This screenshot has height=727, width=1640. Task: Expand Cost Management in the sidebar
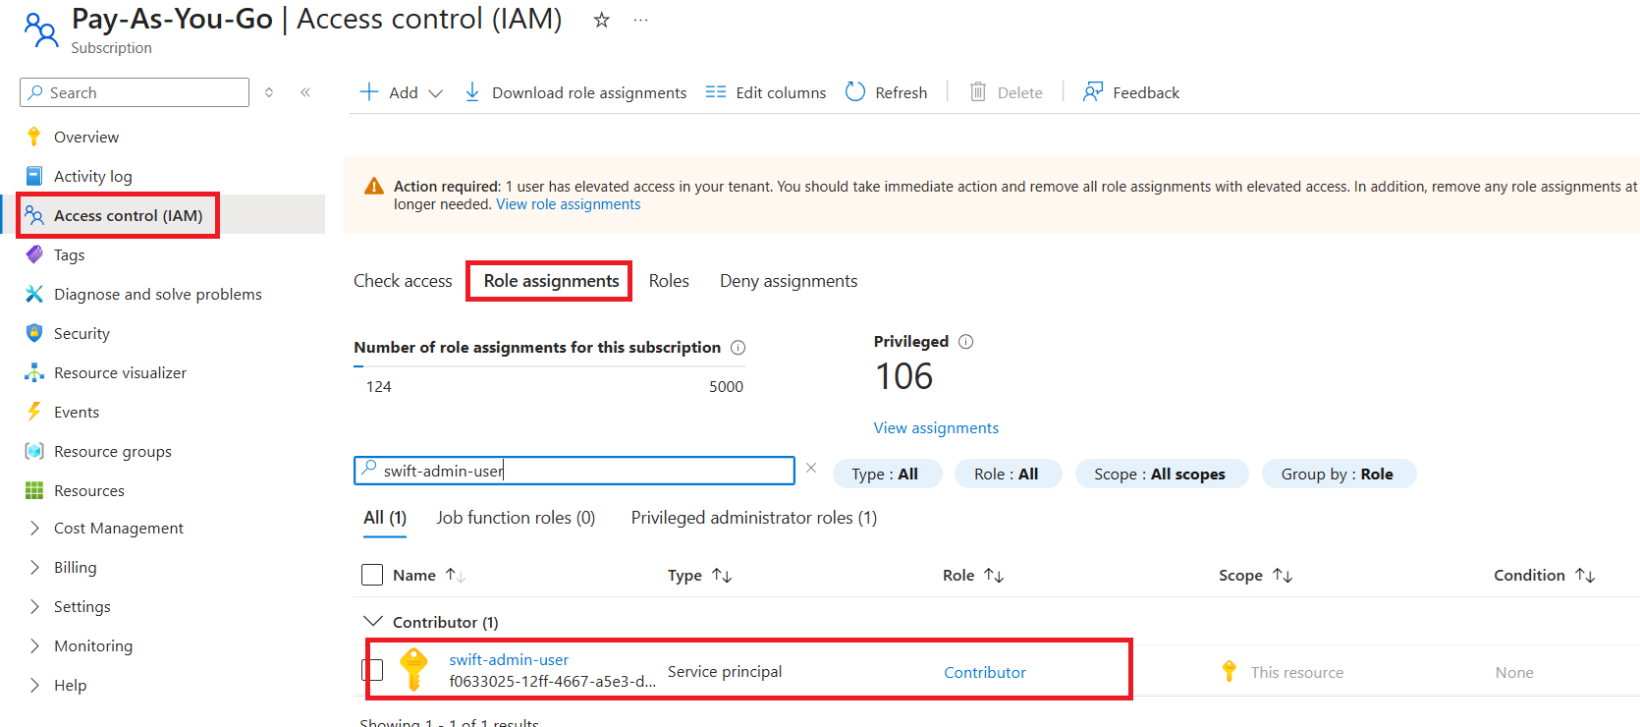point(34,528)
